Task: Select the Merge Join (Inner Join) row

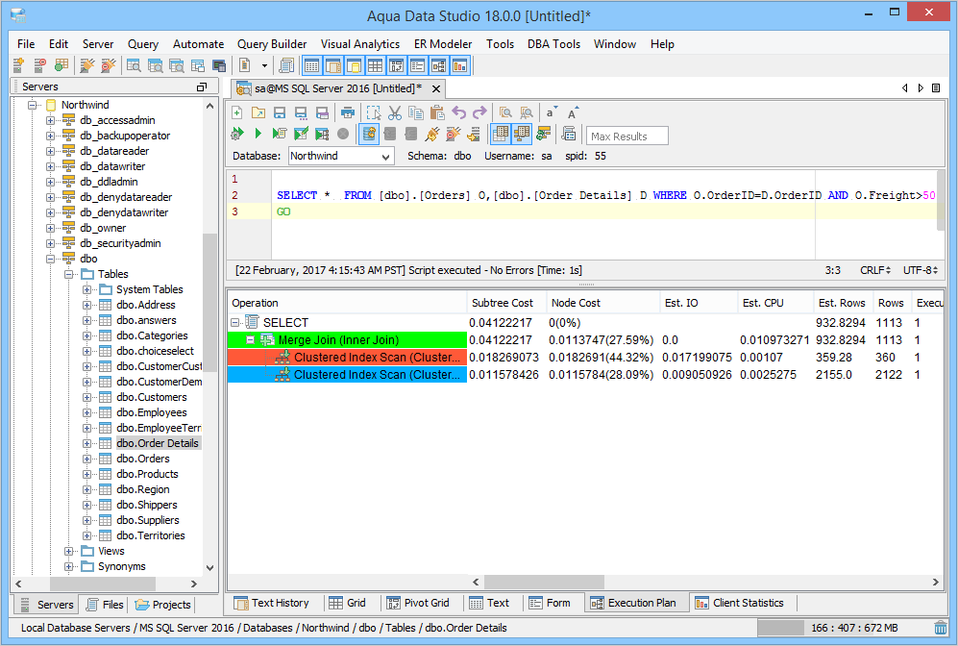Action: point(347,339)
